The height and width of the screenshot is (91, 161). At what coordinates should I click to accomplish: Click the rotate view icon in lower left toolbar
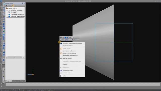[4, 70]
